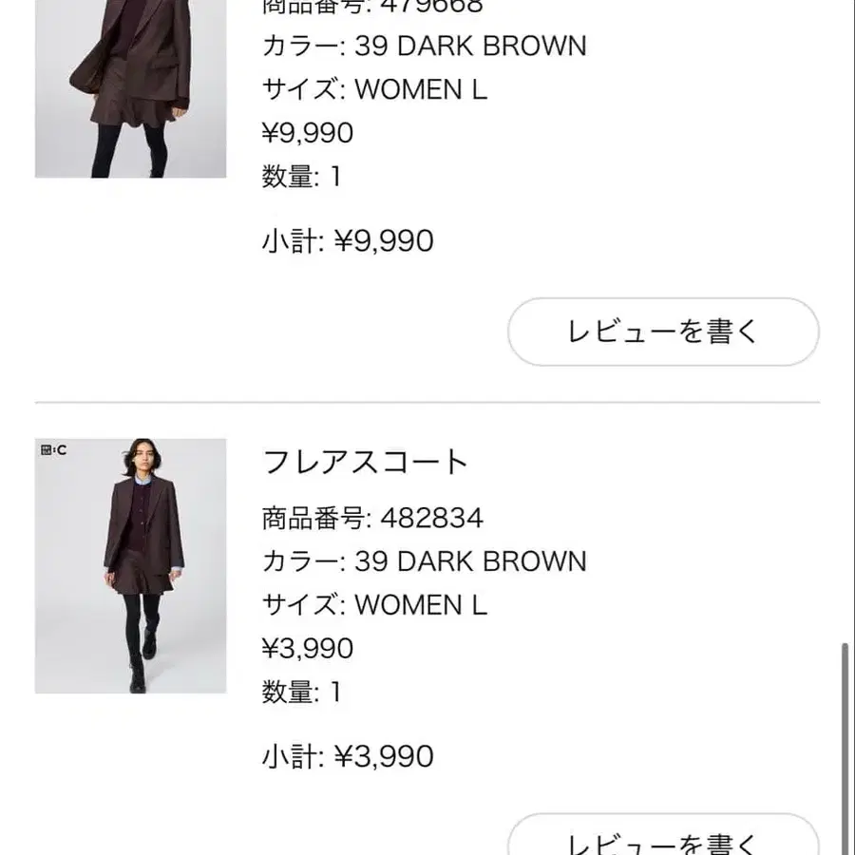Click the 小計: ¥9,990 subtotal line
Screen dimensions: 855x855
[x=348, y=241]
